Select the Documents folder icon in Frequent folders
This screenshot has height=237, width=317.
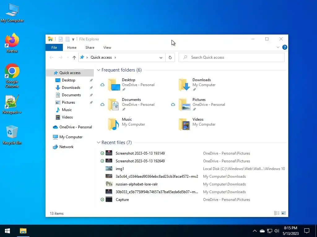113,105
